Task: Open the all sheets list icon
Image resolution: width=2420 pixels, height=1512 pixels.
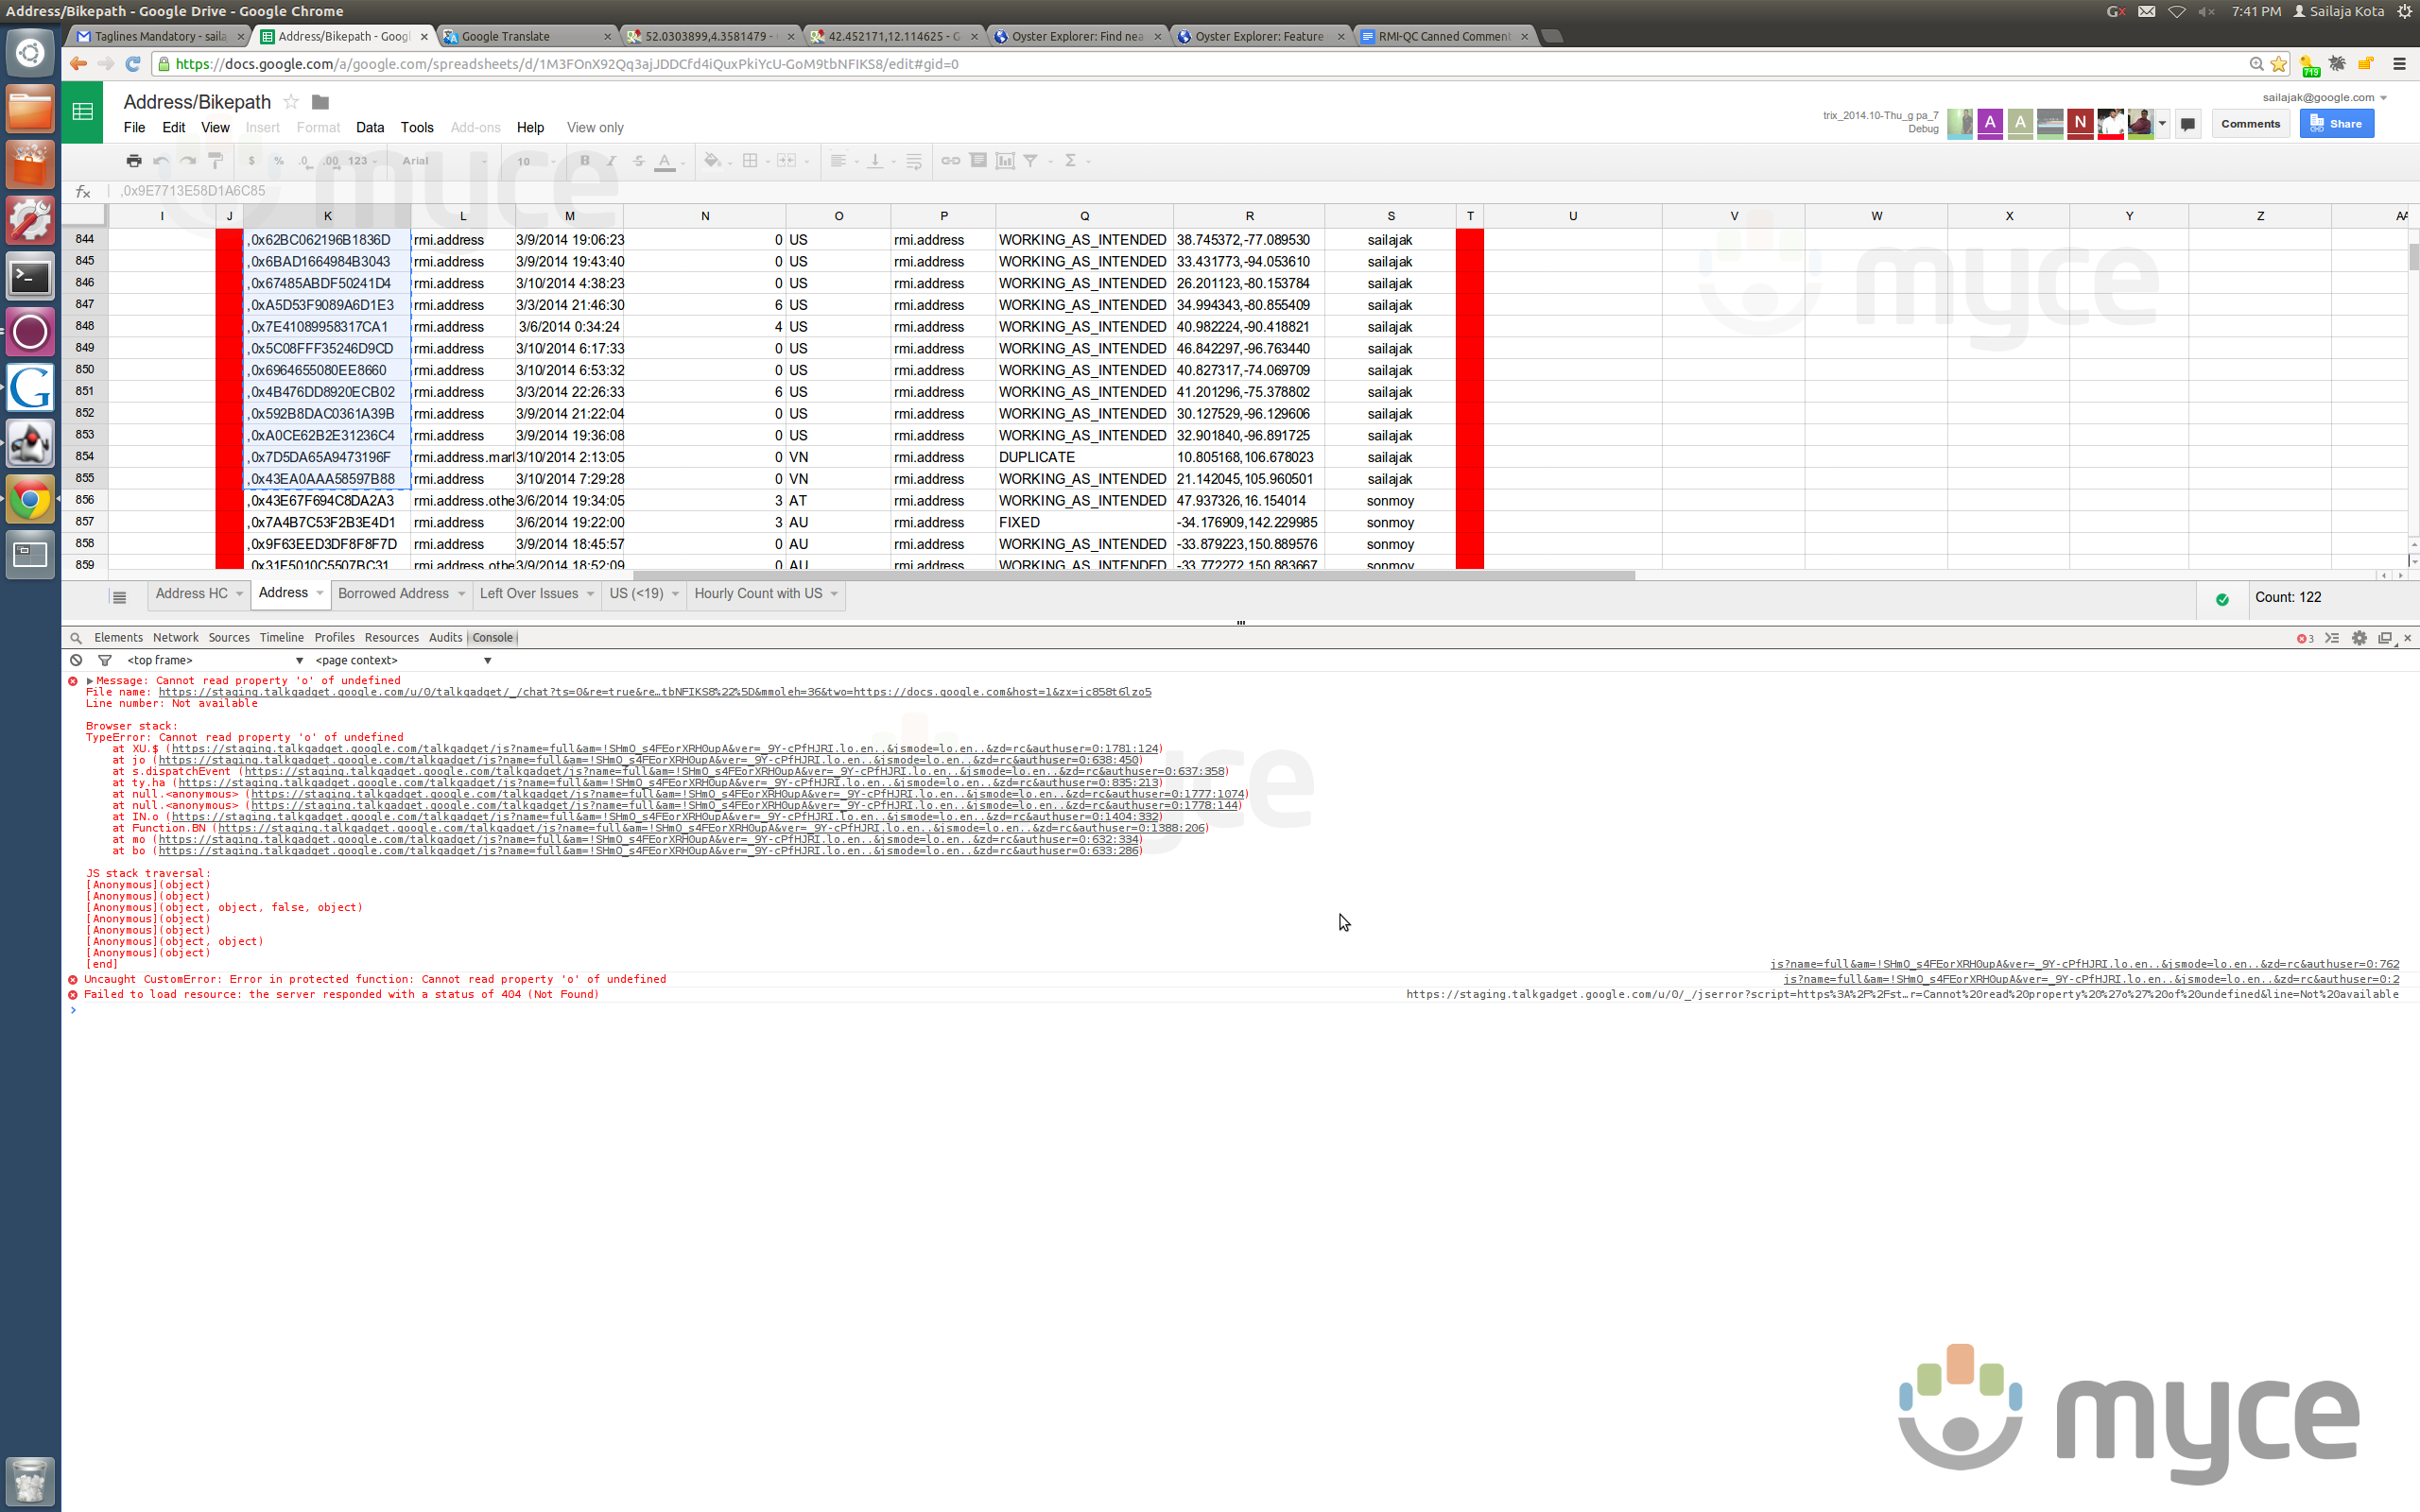Action: click(x=119, y=597)
